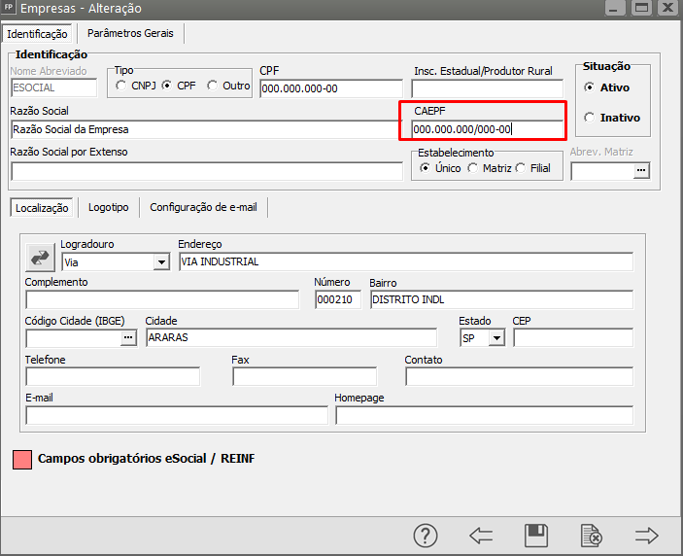Click the help question mark icon
683x556 pixels.
pos(426,535)
